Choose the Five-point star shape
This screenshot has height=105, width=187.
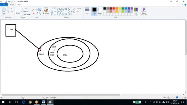pyautogui.click(x=58, y=14)
